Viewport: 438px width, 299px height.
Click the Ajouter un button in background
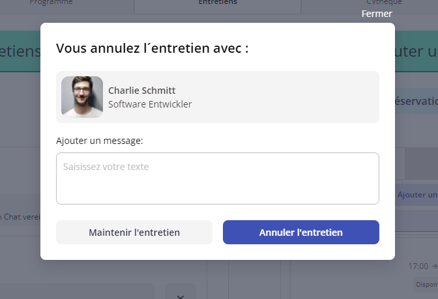[417, 195]
